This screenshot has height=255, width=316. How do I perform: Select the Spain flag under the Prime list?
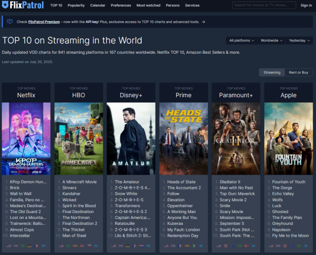pos(187,246)
